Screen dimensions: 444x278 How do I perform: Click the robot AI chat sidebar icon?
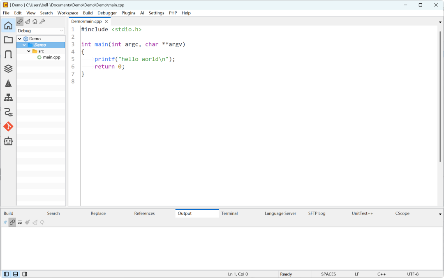point(8,141)
